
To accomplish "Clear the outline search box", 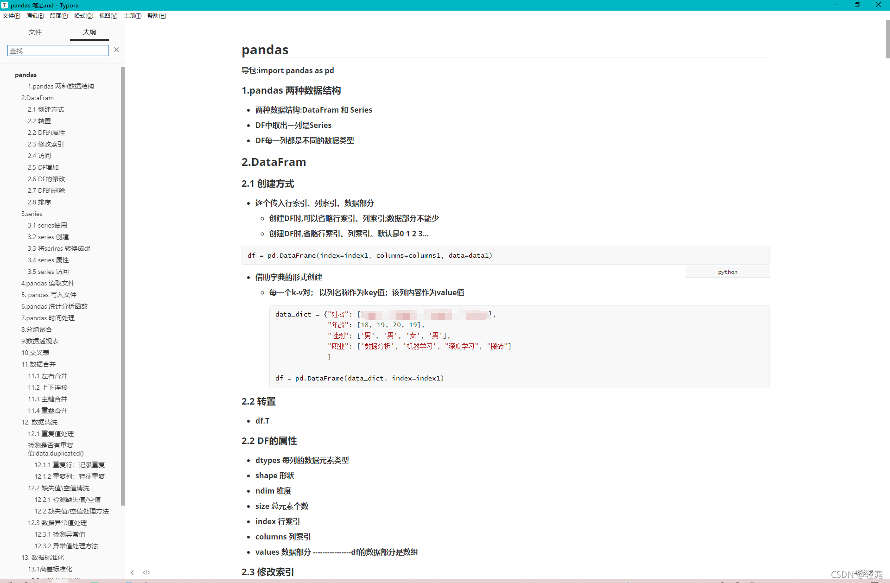I will (x=116, y=50).
